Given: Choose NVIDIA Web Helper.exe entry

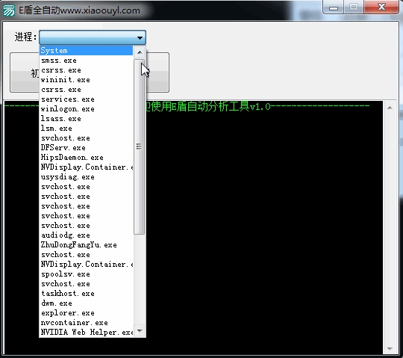Looking at the screenshot, I should coord(86,332).
